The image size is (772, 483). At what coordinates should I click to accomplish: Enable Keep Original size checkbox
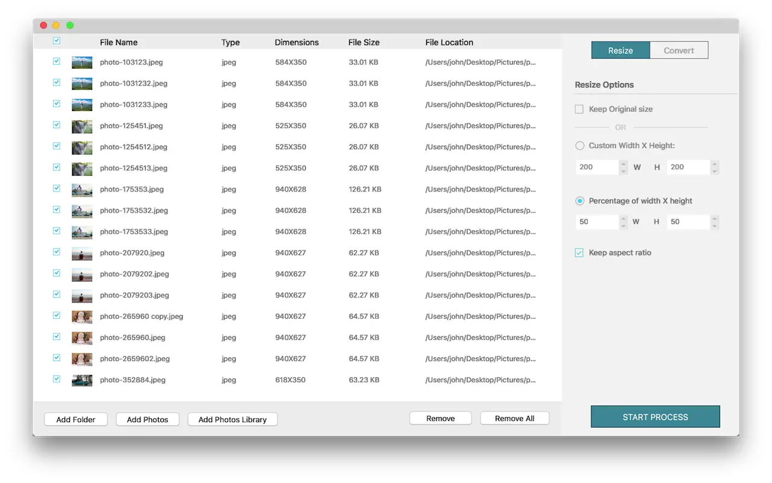(579, 109)
